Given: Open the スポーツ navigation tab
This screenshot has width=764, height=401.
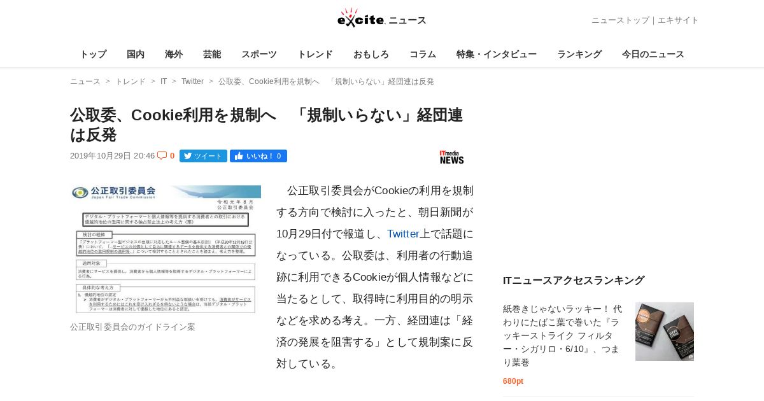Looking at the screenshot, I should coord(259,54).
